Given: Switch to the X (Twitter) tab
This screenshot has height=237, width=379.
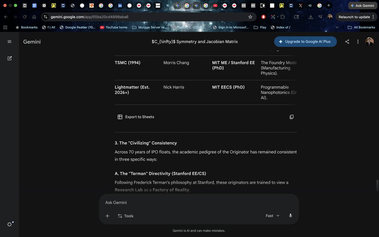Looking at the screenshot, I should (x=300, y=6).
